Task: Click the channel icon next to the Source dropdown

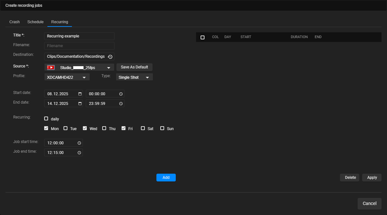Action: (51, 67)
